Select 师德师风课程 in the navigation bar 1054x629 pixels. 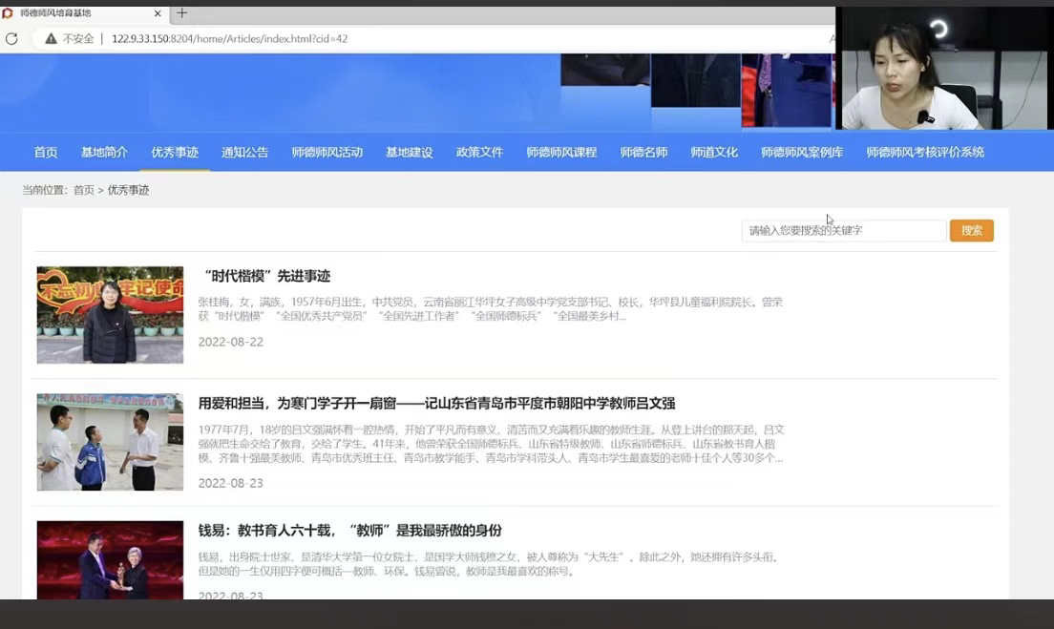click(561, 153)
